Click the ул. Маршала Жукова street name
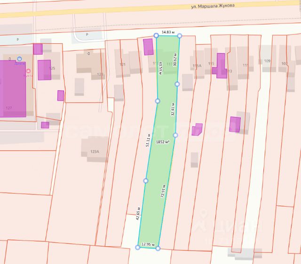This screenshot has width=301, height=264. coord(213,6)
